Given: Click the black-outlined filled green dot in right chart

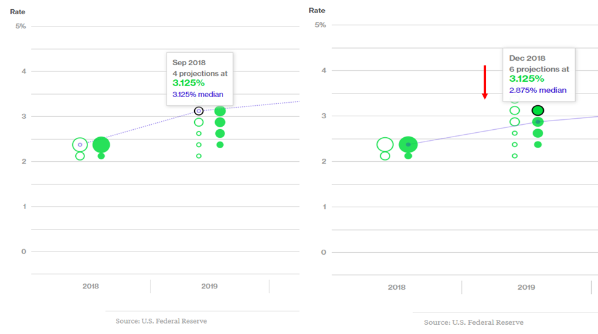Looking at the screenshot, I should 538,111.
